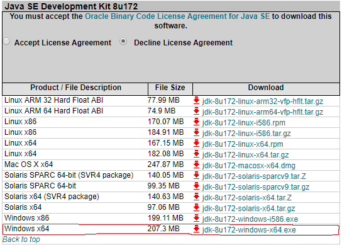Screen dimensions: 342x247
Task: Click download arrow for solaris-sparcv9.tar.Z
Action: point(197,175)
